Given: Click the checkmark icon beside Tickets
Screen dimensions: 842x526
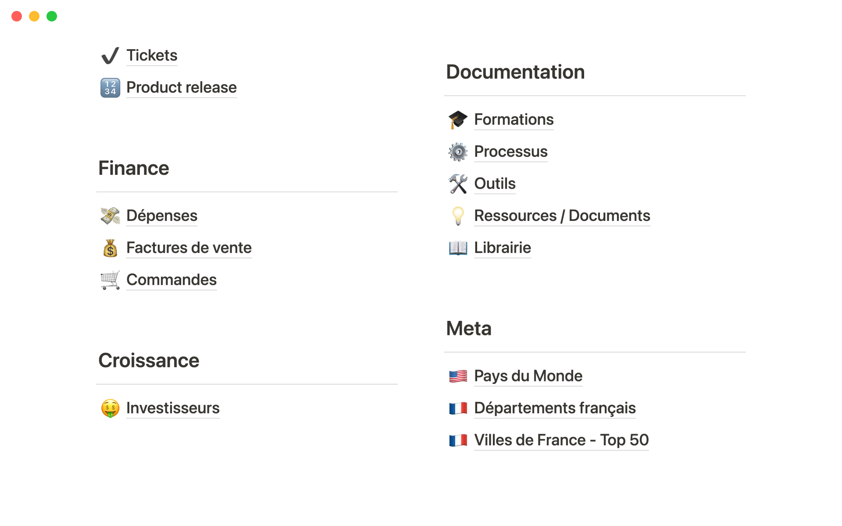Looking at the screenshot, I should 110,56.
